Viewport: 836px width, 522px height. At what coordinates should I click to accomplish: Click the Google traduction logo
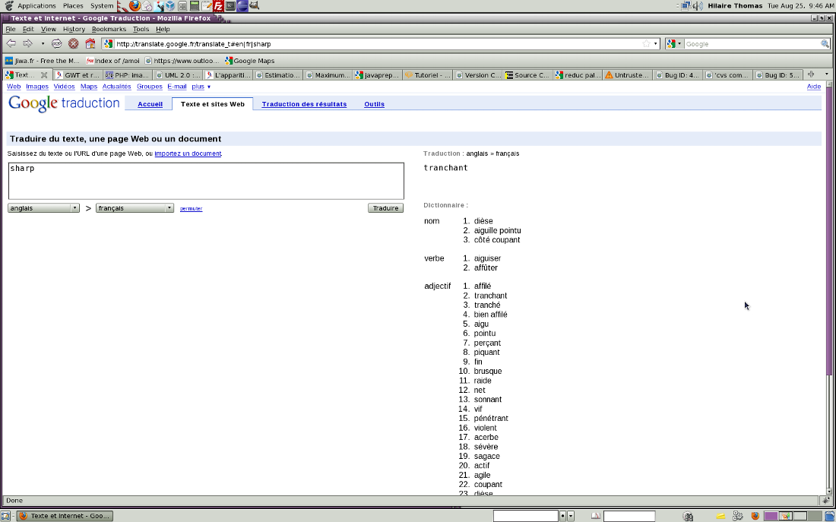coord(64,103)
